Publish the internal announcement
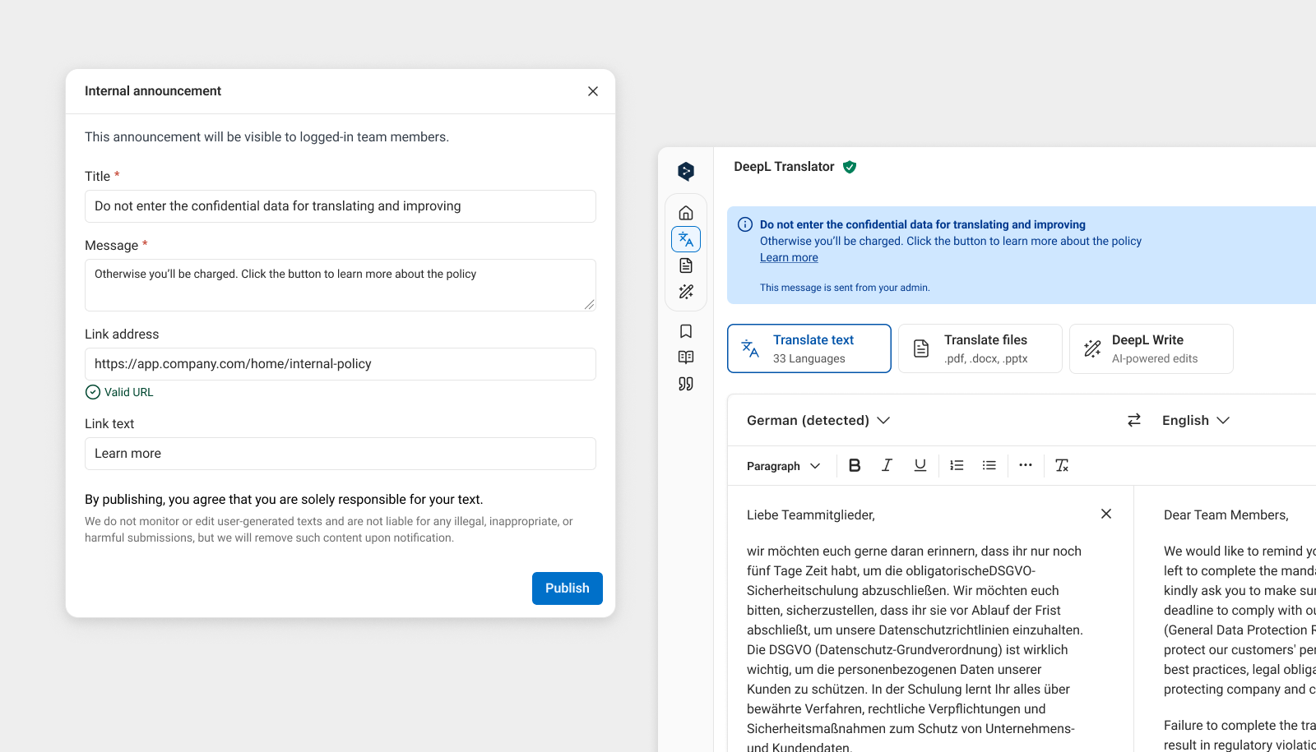Screen dimensions: 1316x752 [568, 588]
